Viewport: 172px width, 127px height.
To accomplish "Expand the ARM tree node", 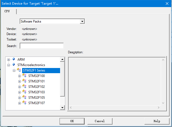I will (x=8, y=60).
